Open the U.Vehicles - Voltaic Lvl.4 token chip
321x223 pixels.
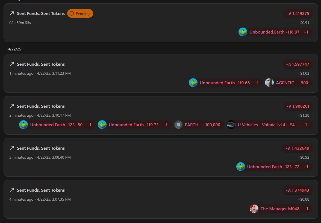click(x=270, y=125)
